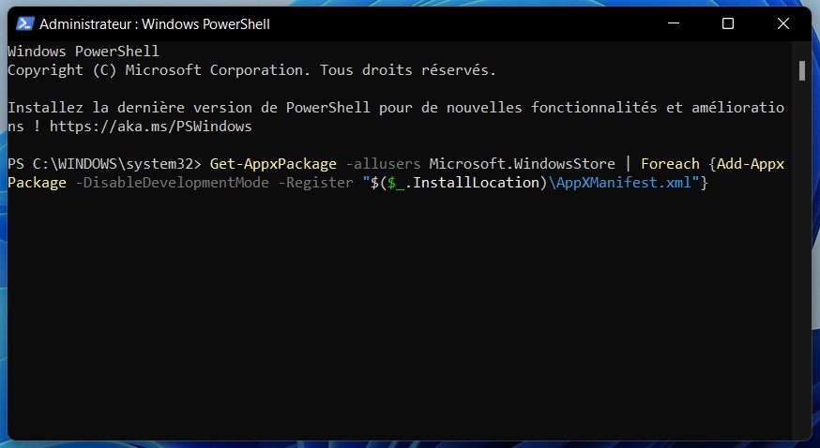Click the Foreach keyword in the command

[671, 164]
